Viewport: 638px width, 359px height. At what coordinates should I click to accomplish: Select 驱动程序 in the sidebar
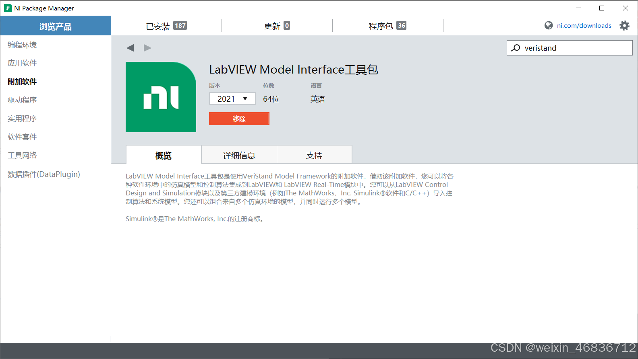22,100
